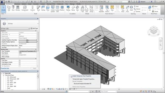The height and width of the screenshot is (93, 165).
Task: Choose Temporarily Apply Template Properties menu item
Action: [85, 79]
